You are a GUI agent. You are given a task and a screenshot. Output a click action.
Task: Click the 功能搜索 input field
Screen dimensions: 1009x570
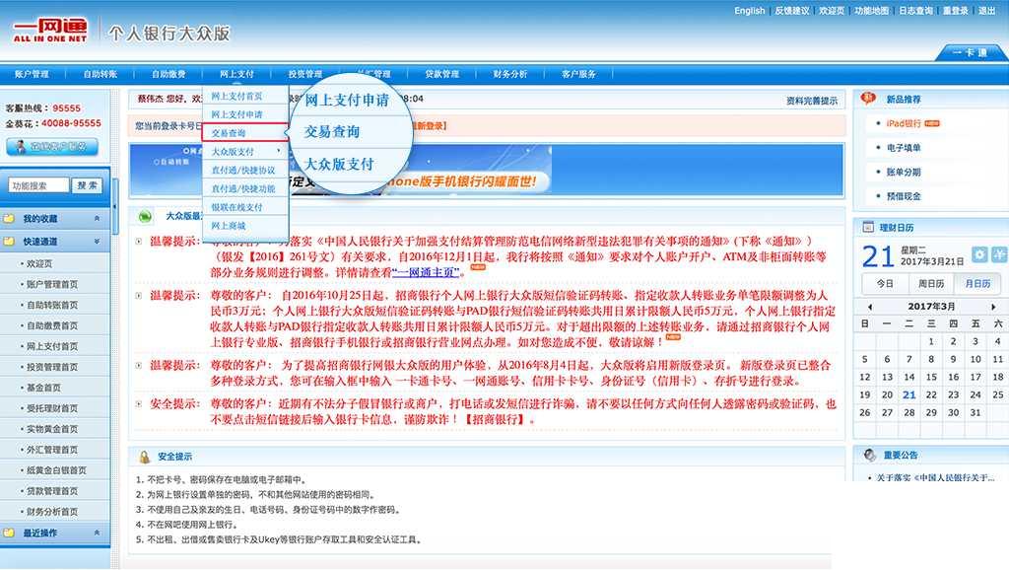pos(38,185)
